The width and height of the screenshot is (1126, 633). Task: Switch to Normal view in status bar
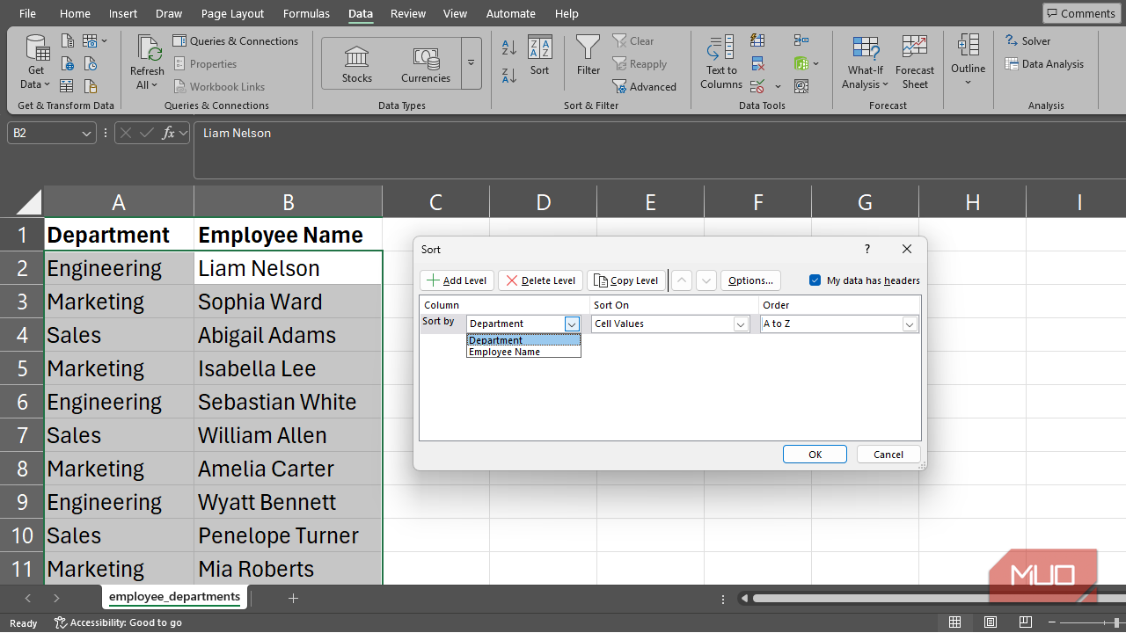[x=955, y=622]
